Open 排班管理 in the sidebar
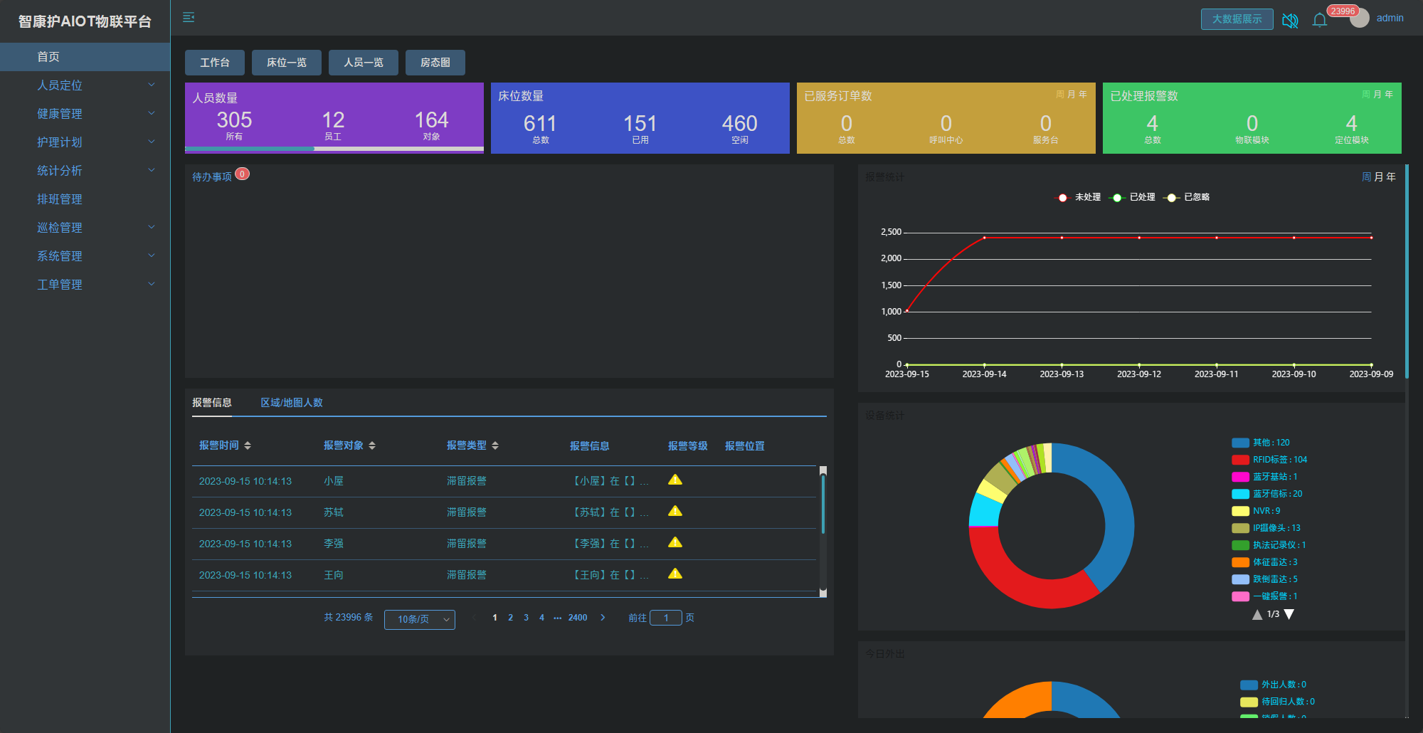The height and width of the screenshot is (733, 1423). click(85, 199)
